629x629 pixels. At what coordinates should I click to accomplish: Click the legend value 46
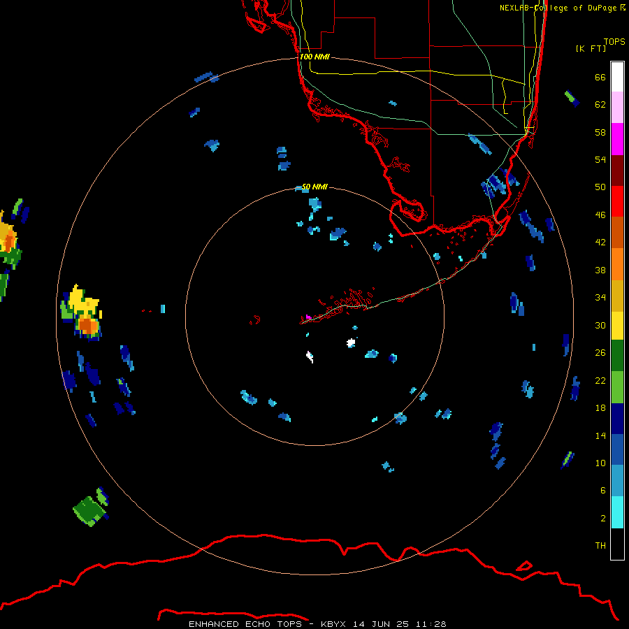[600, 215]
